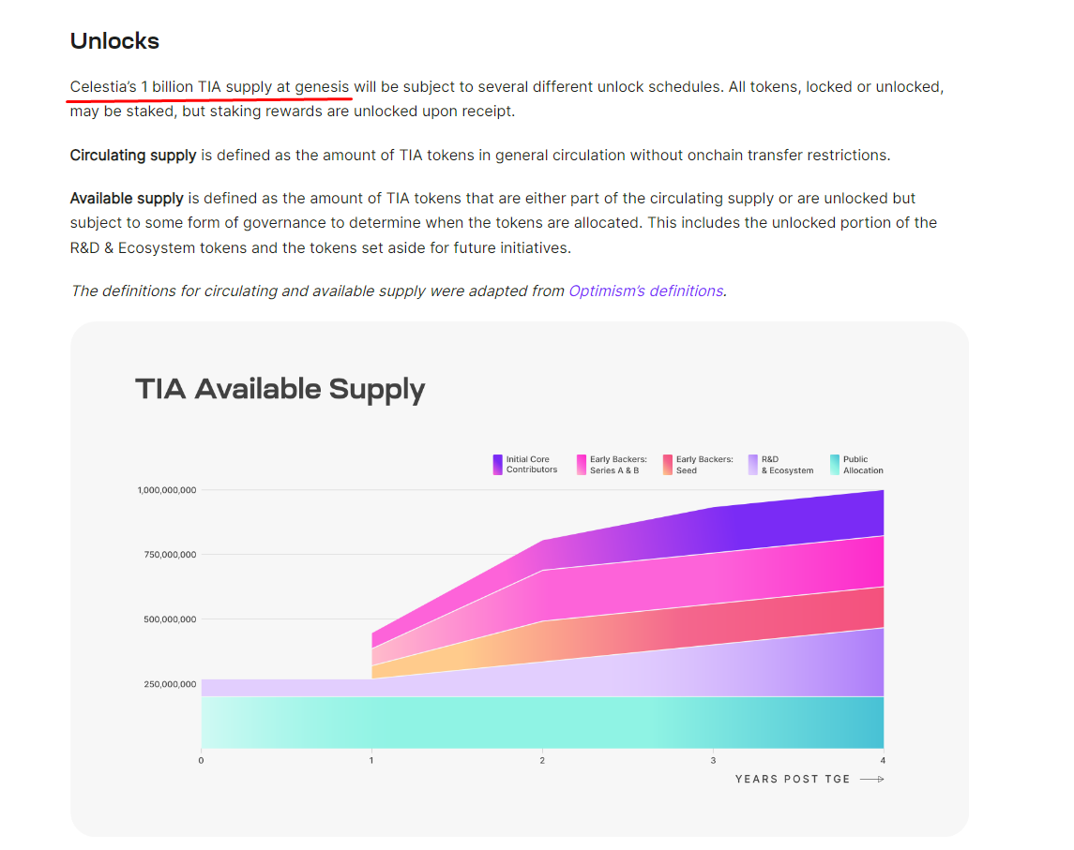Click the year 2 x-axis tick label
Viewport: 1074px width, 850px height.
click(542, 760)
